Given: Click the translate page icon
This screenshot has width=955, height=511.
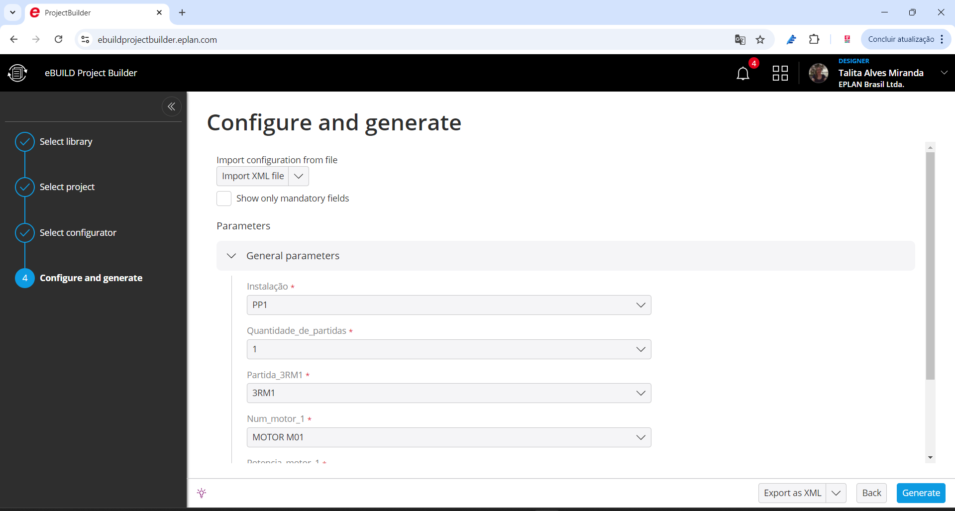Looking at the screenshot, I should (x=740, y=39).
